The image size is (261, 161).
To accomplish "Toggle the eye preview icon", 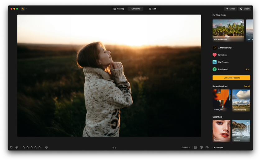I will pyautogui.click(x=207, y=147).
